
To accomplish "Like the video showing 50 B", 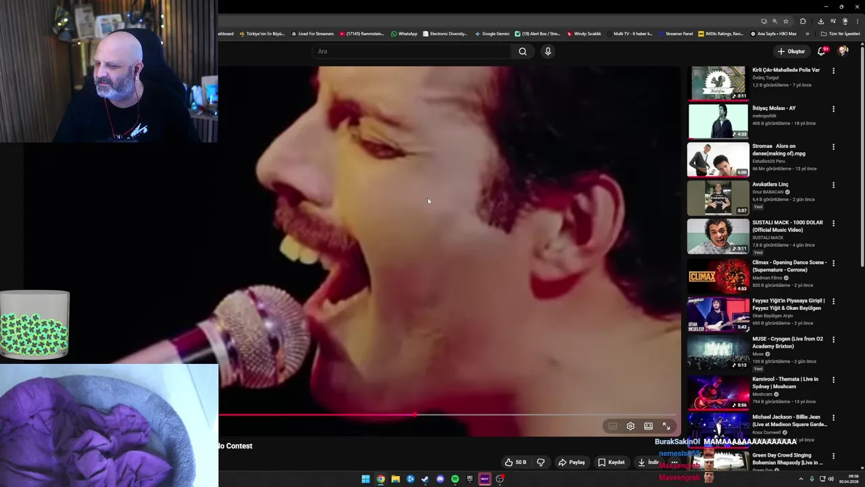I will pos(516,463).
